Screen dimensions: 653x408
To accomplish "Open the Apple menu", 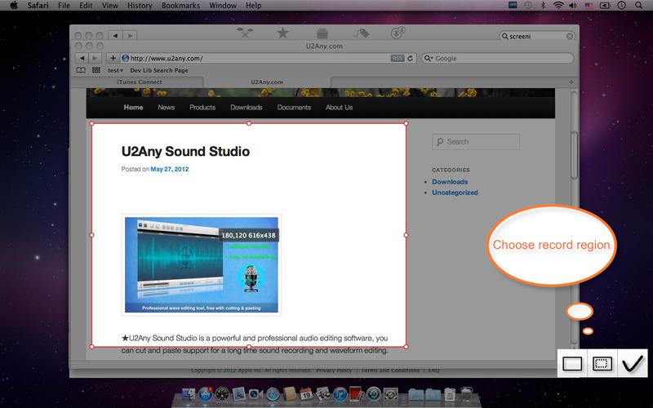I will [14, 6].
